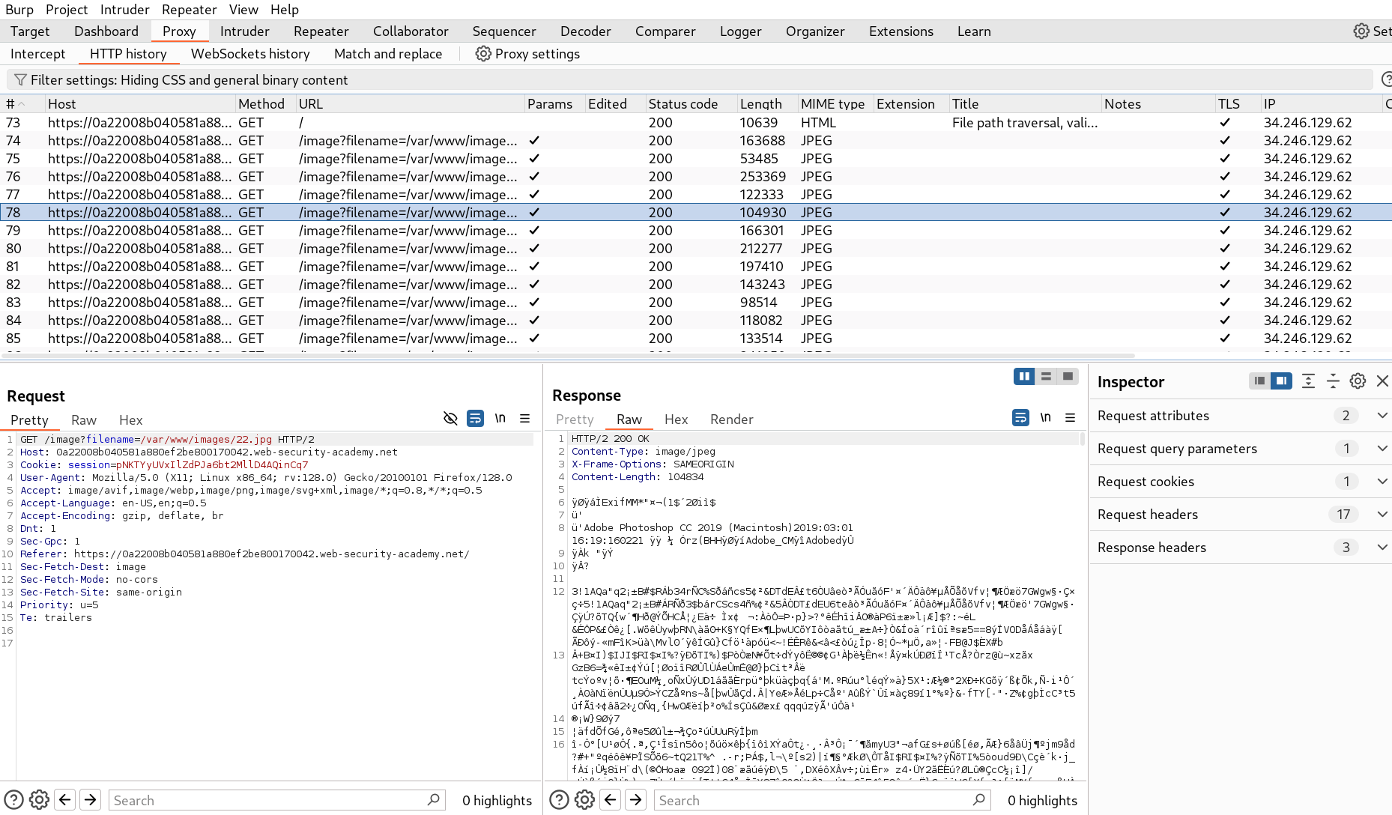The width and height of the screenshot is (1392, 815).
Task: Switch Request view to Hex
Action: point(130,420)
